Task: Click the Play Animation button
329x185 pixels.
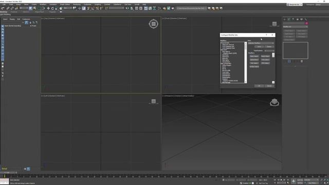Action: [x=281, y=180]
